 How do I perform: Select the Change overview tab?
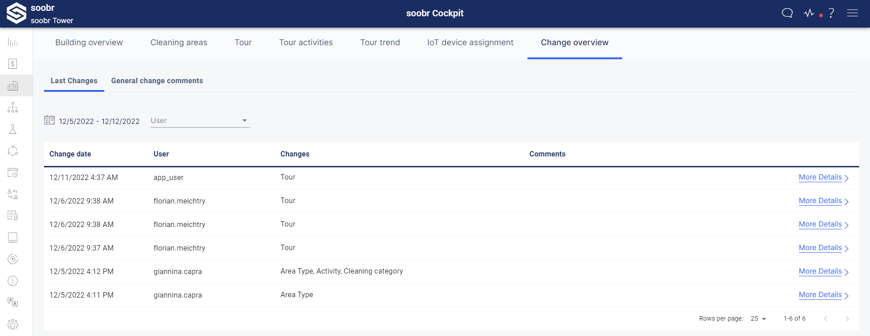coord(575,43)
